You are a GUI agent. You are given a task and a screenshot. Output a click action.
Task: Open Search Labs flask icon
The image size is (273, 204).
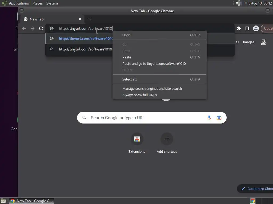click(264, 42)
